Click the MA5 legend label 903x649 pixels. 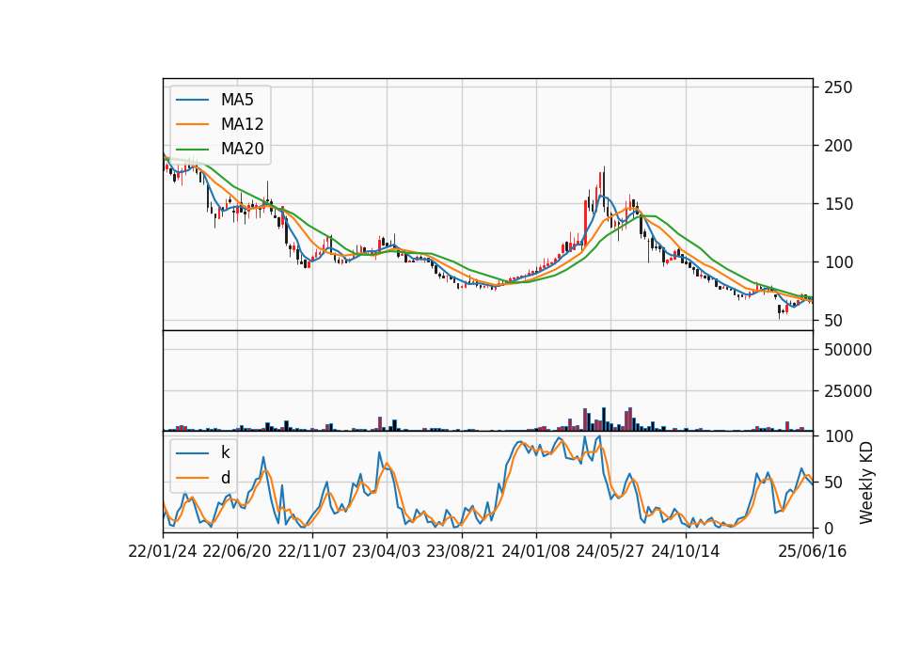pos(237,100)
